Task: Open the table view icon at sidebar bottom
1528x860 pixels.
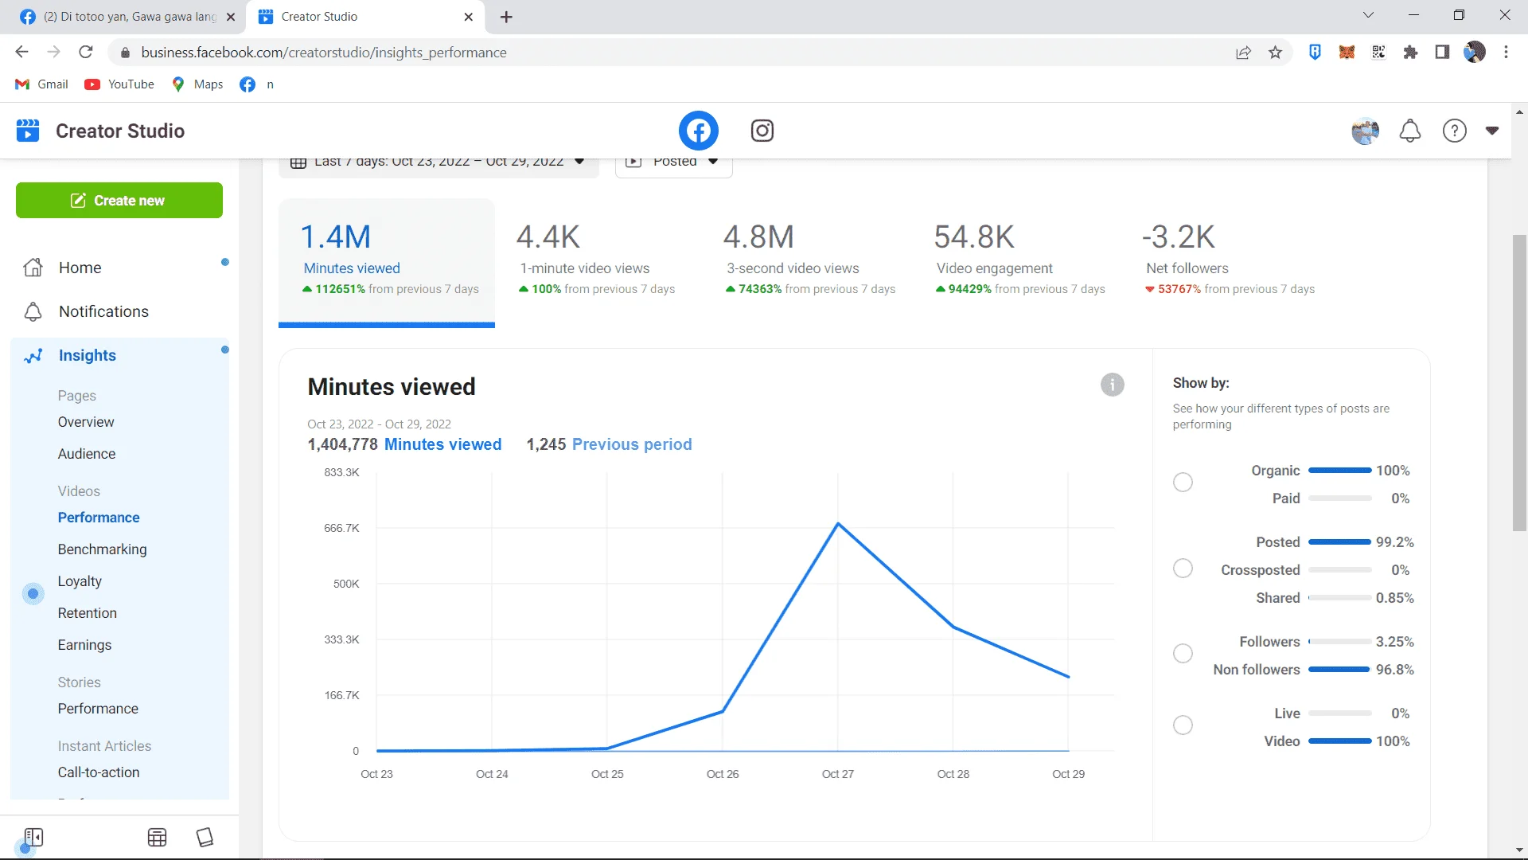Action: tap(157, 837)
